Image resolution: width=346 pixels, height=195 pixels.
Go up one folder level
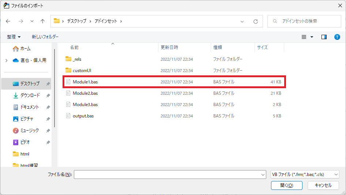click(x=42, y=21)
